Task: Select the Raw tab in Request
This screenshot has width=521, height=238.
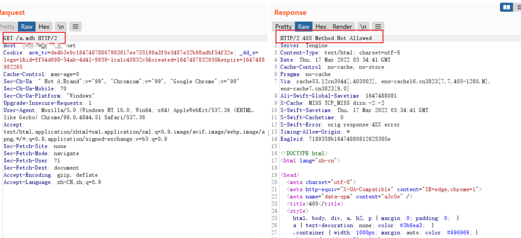Action: (27, 27)
